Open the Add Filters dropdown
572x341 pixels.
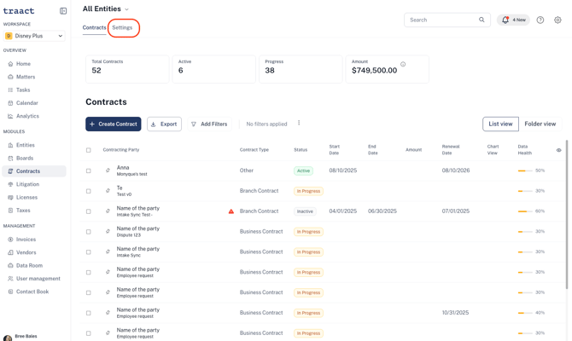click(x=209, y=124)
